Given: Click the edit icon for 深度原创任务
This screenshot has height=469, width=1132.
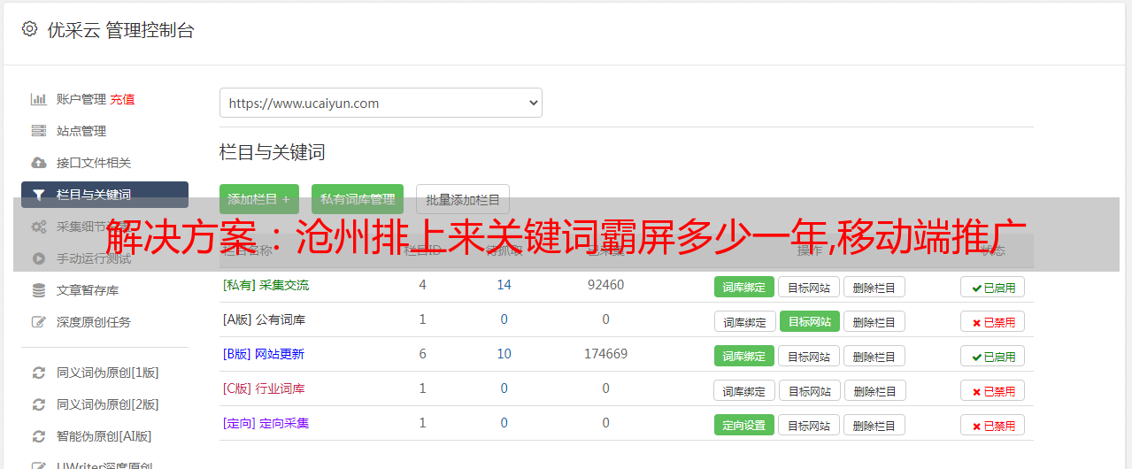Looking at the screenshot, I should [x=38, y=322].
